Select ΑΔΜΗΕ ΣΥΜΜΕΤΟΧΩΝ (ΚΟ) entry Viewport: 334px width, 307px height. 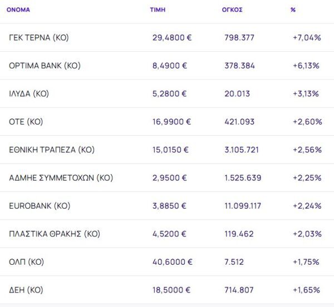pos(61,178)
